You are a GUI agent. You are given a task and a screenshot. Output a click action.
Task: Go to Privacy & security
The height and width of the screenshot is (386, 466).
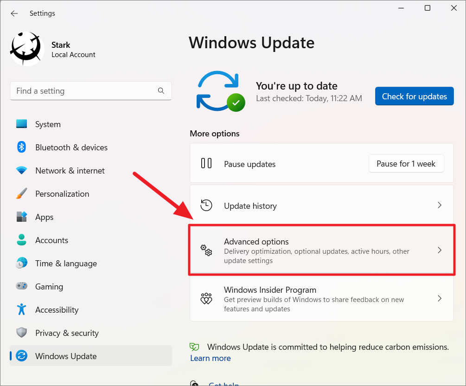click(x=90, y=333)
